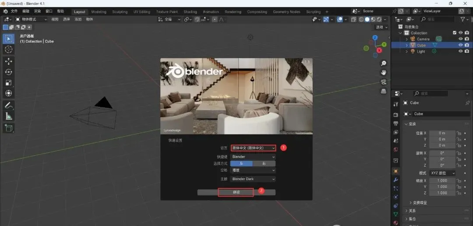
Task: Click the Y axis on navigation gizmo
Action: pos(384,44)
